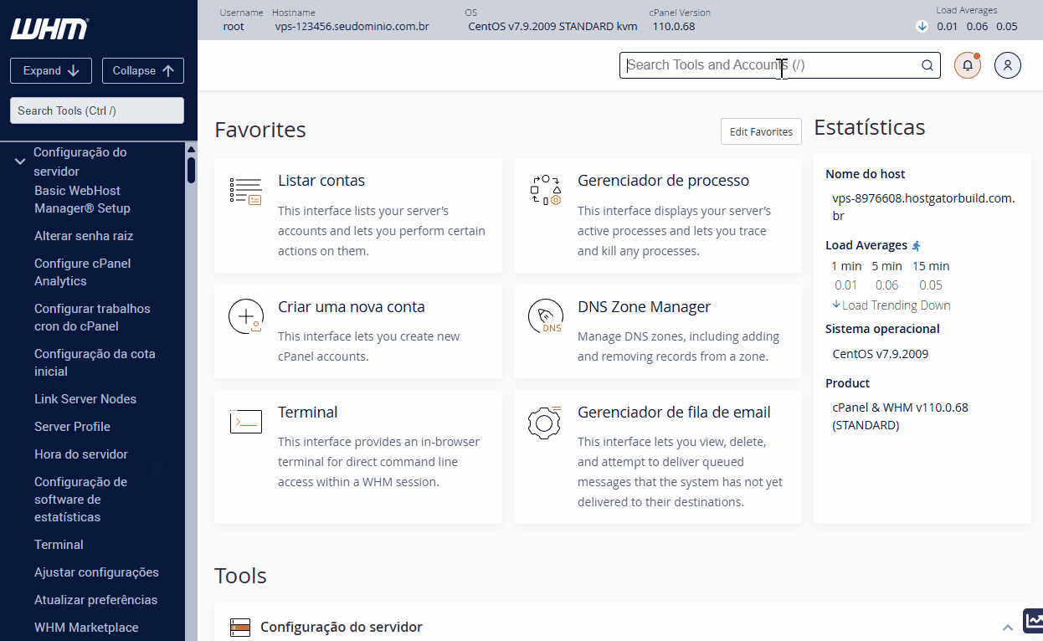Collapse the Configuração do servidor sidebar group
Viewport: 1043px width, 641px height.
20,162
